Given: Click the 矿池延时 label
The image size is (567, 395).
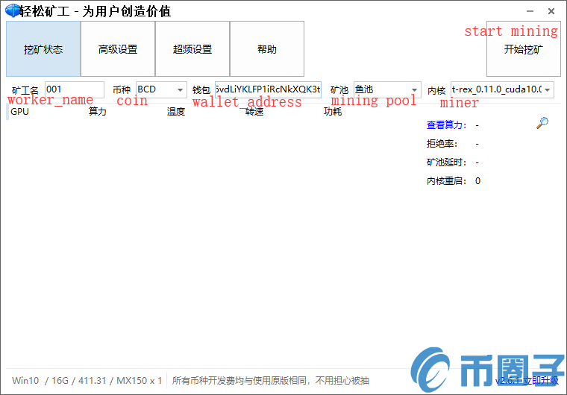Looking at the screenshot, I should point(447,162).
